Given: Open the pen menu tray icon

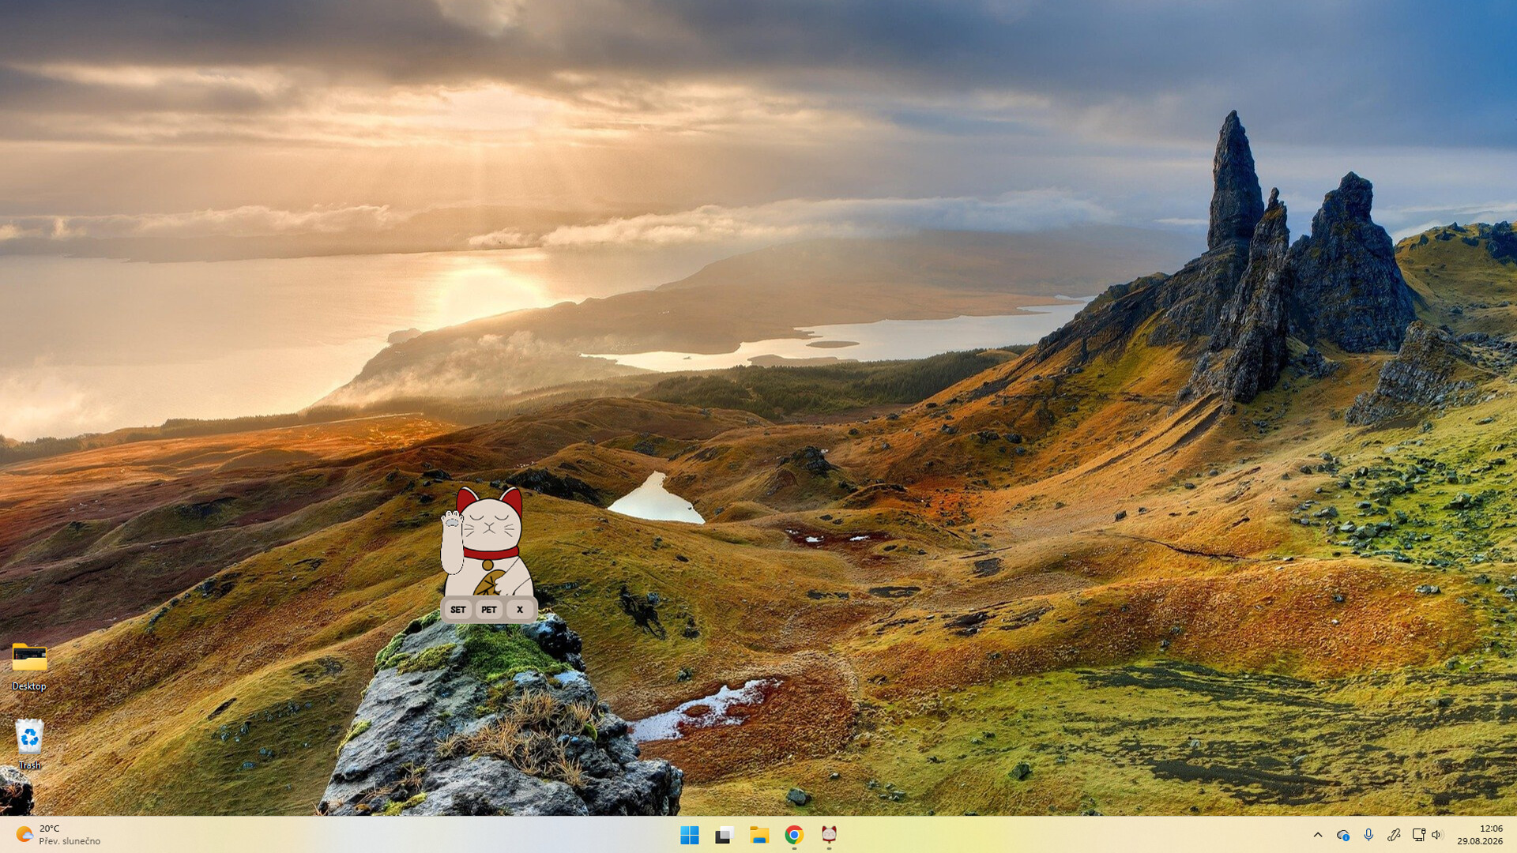Looking at the screenshot, I should [1394, 835].
